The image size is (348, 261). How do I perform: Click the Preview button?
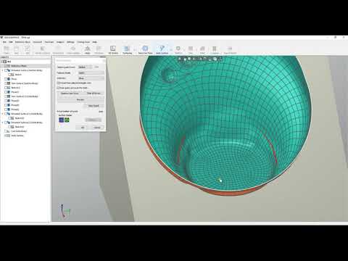pyautogui.click(x=80, y=99)
